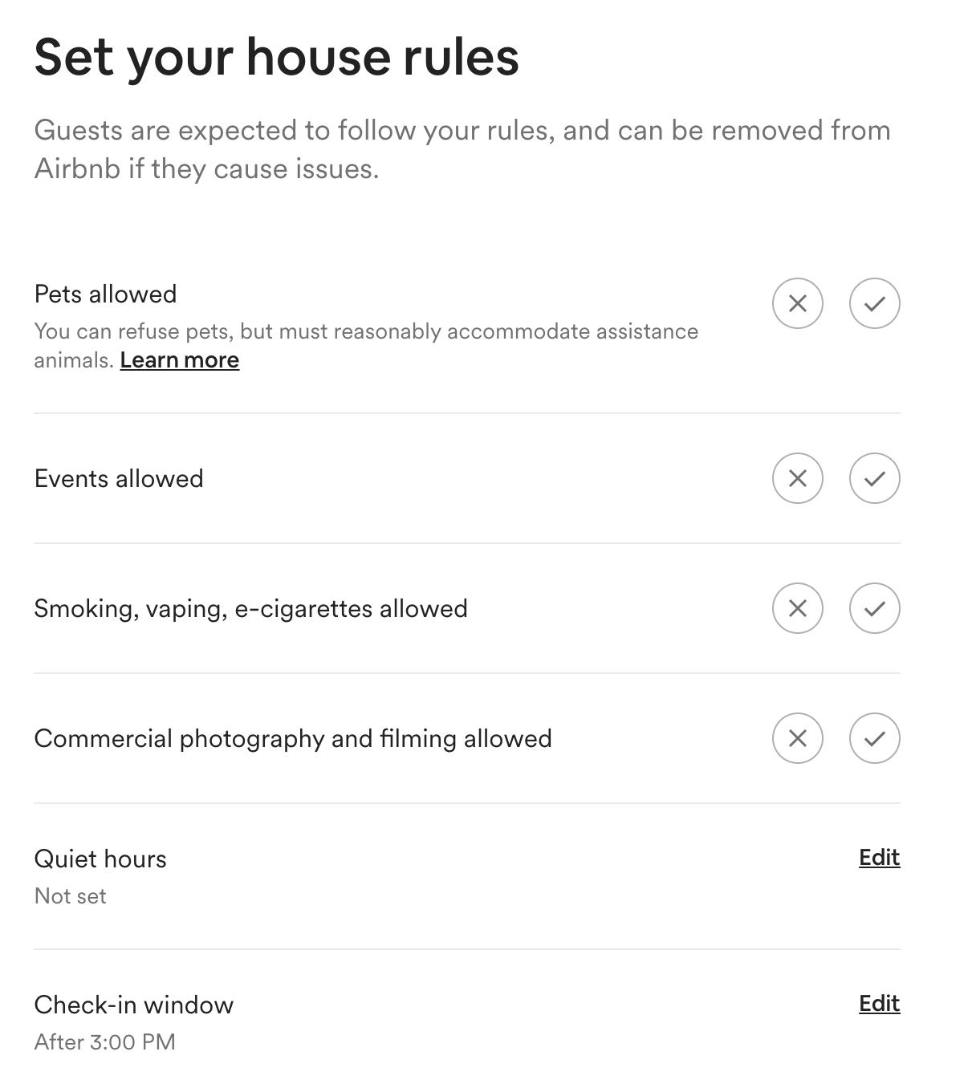The height and width of the screenshot is (1088, 968).
Task: Select the After 3:00 PM check-in text
Action: 106,1041
